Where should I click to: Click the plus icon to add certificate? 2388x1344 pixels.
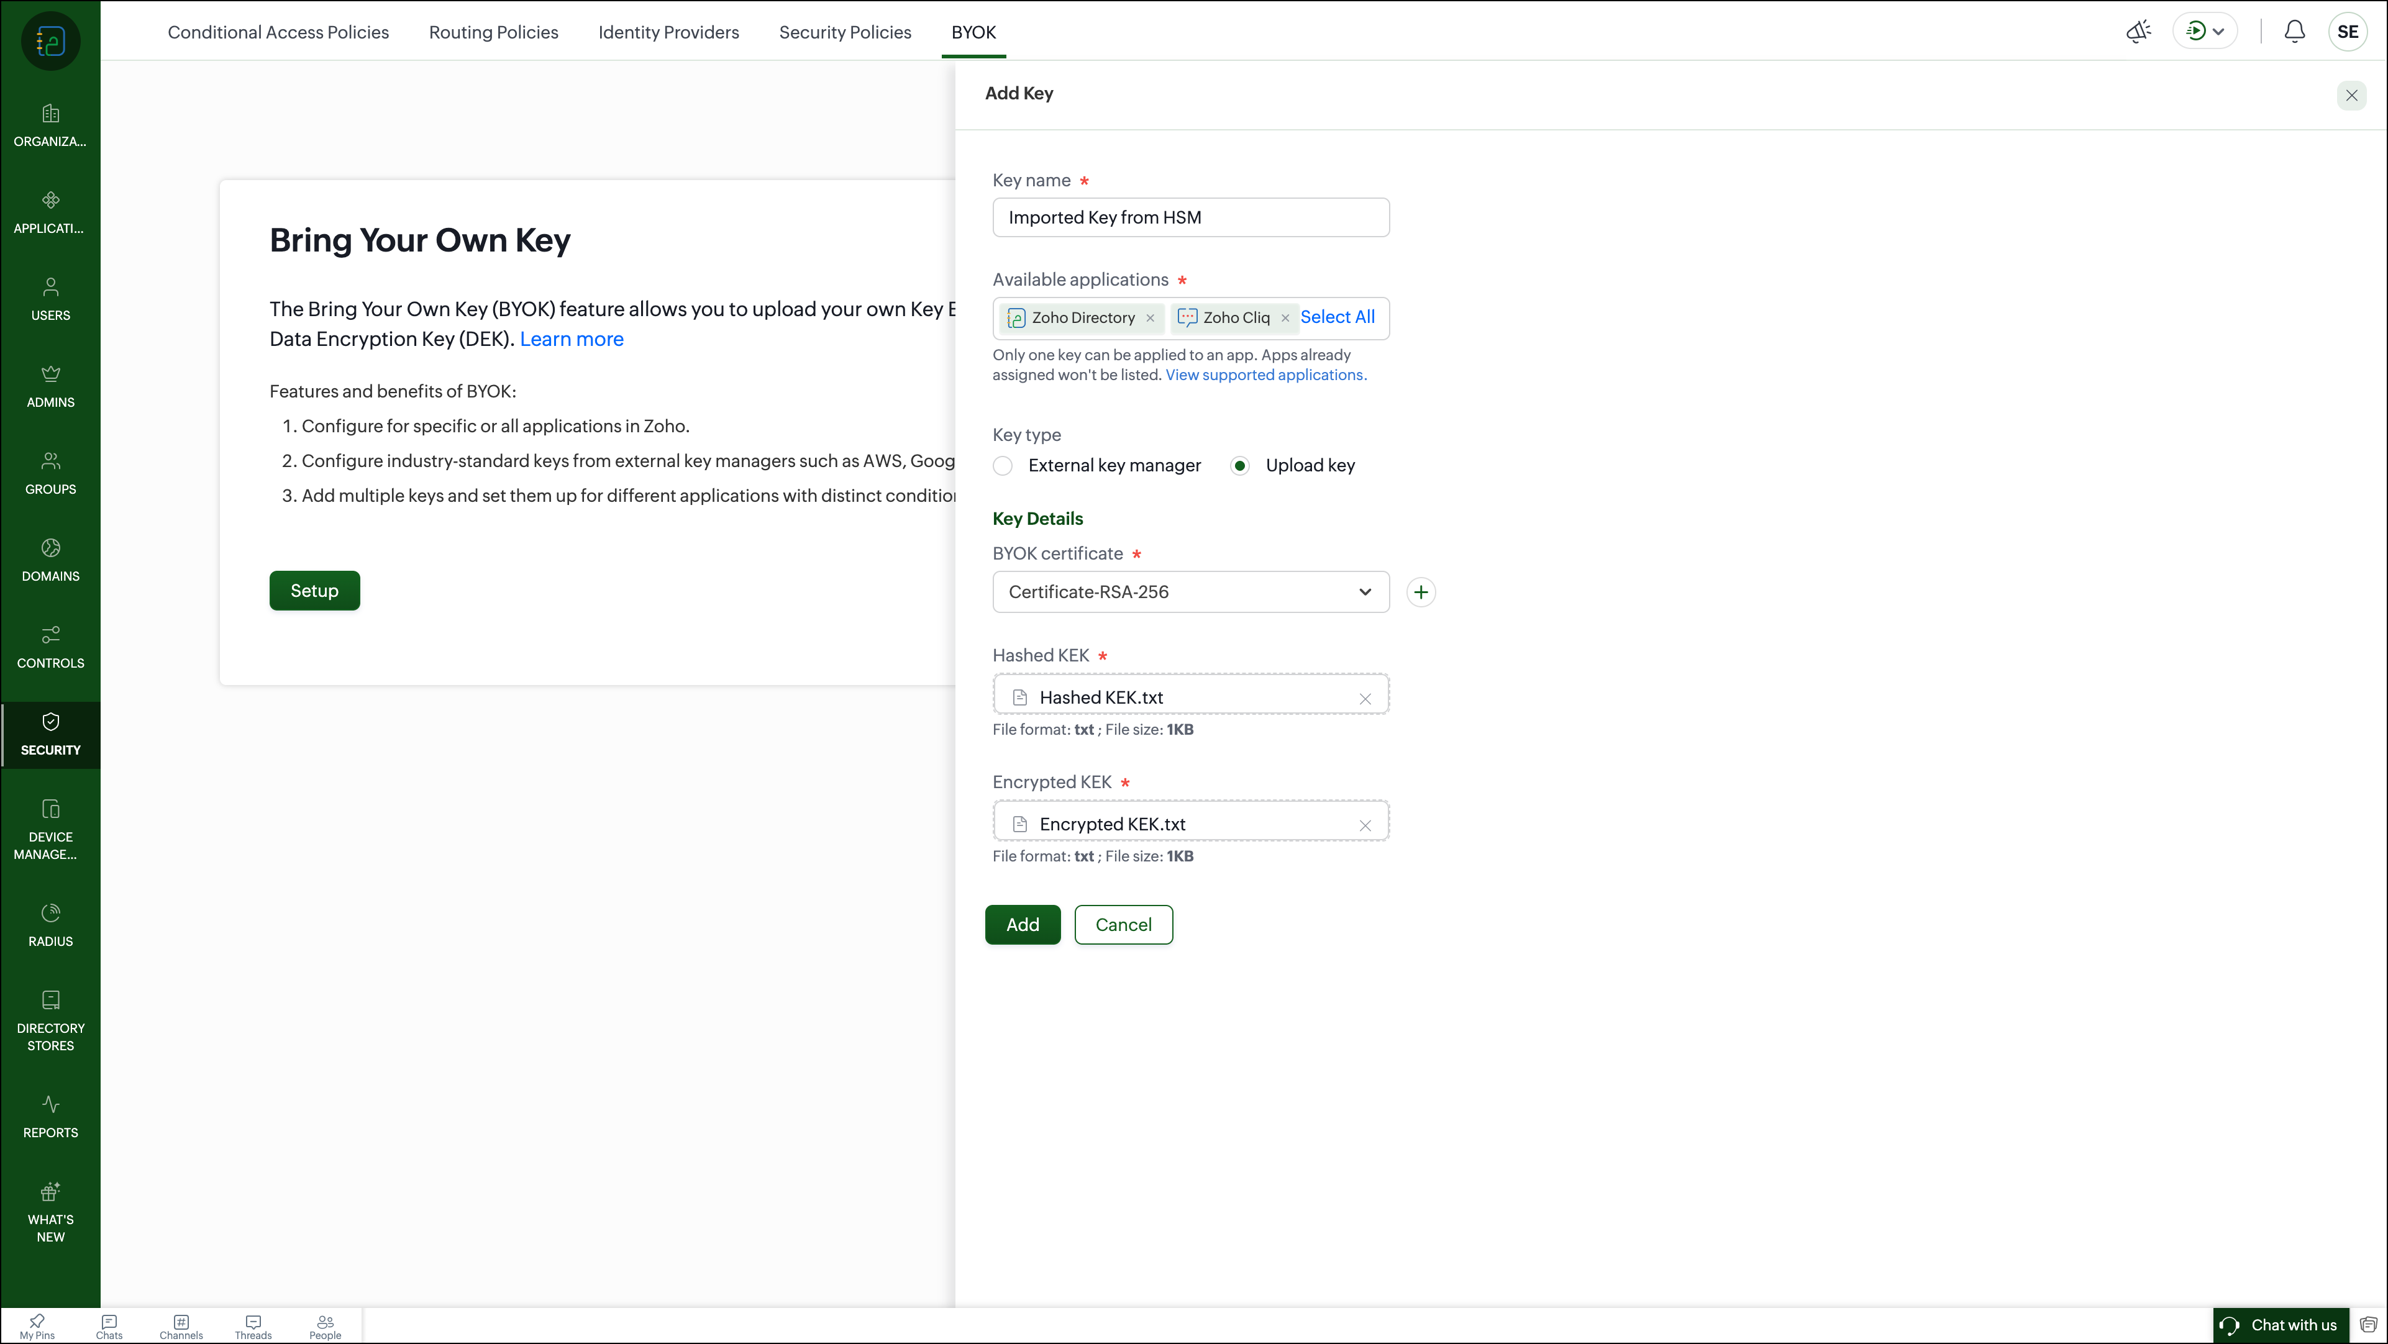(x=1420, y=593)
